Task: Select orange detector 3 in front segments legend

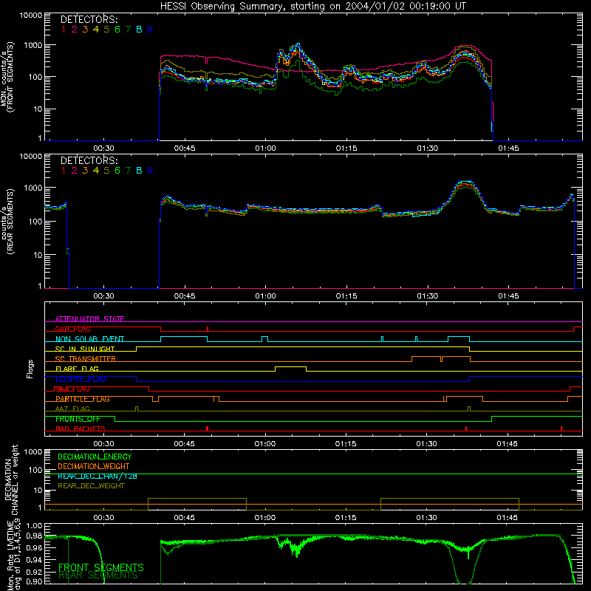Action: (85, 30)
